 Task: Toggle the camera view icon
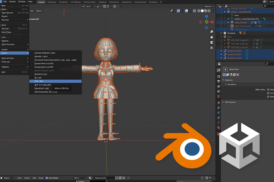pyautogui.click(x=212, y=42)
